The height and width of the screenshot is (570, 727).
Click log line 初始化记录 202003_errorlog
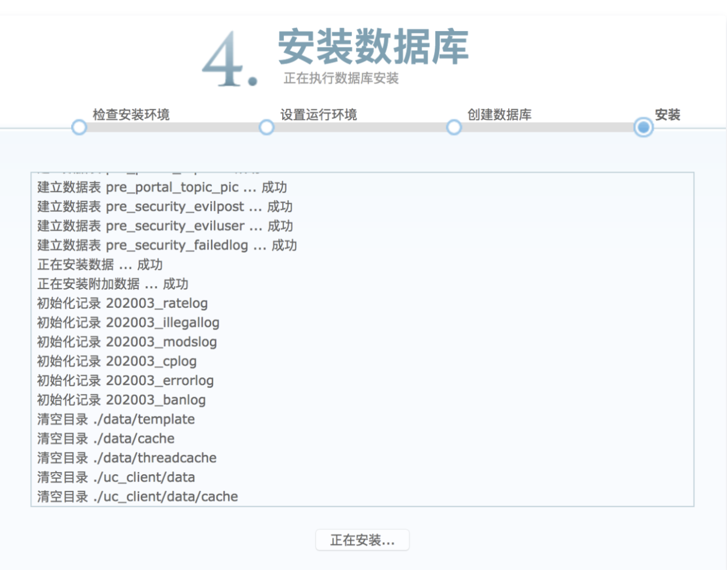(125, 381)
